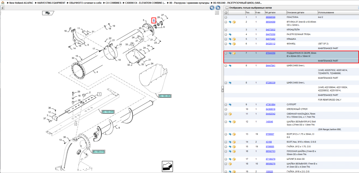
Task: Click the yellow box icon for part 140046
Action: pyautogui.click(x=234, y=122)
